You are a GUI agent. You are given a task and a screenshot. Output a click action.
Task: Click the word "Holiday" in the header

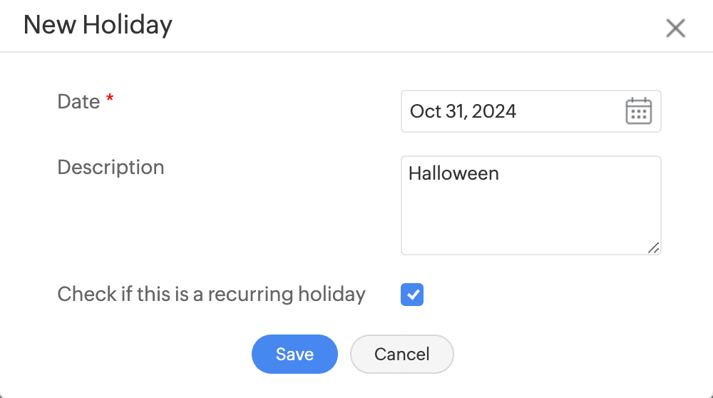(x=127, y=26)
